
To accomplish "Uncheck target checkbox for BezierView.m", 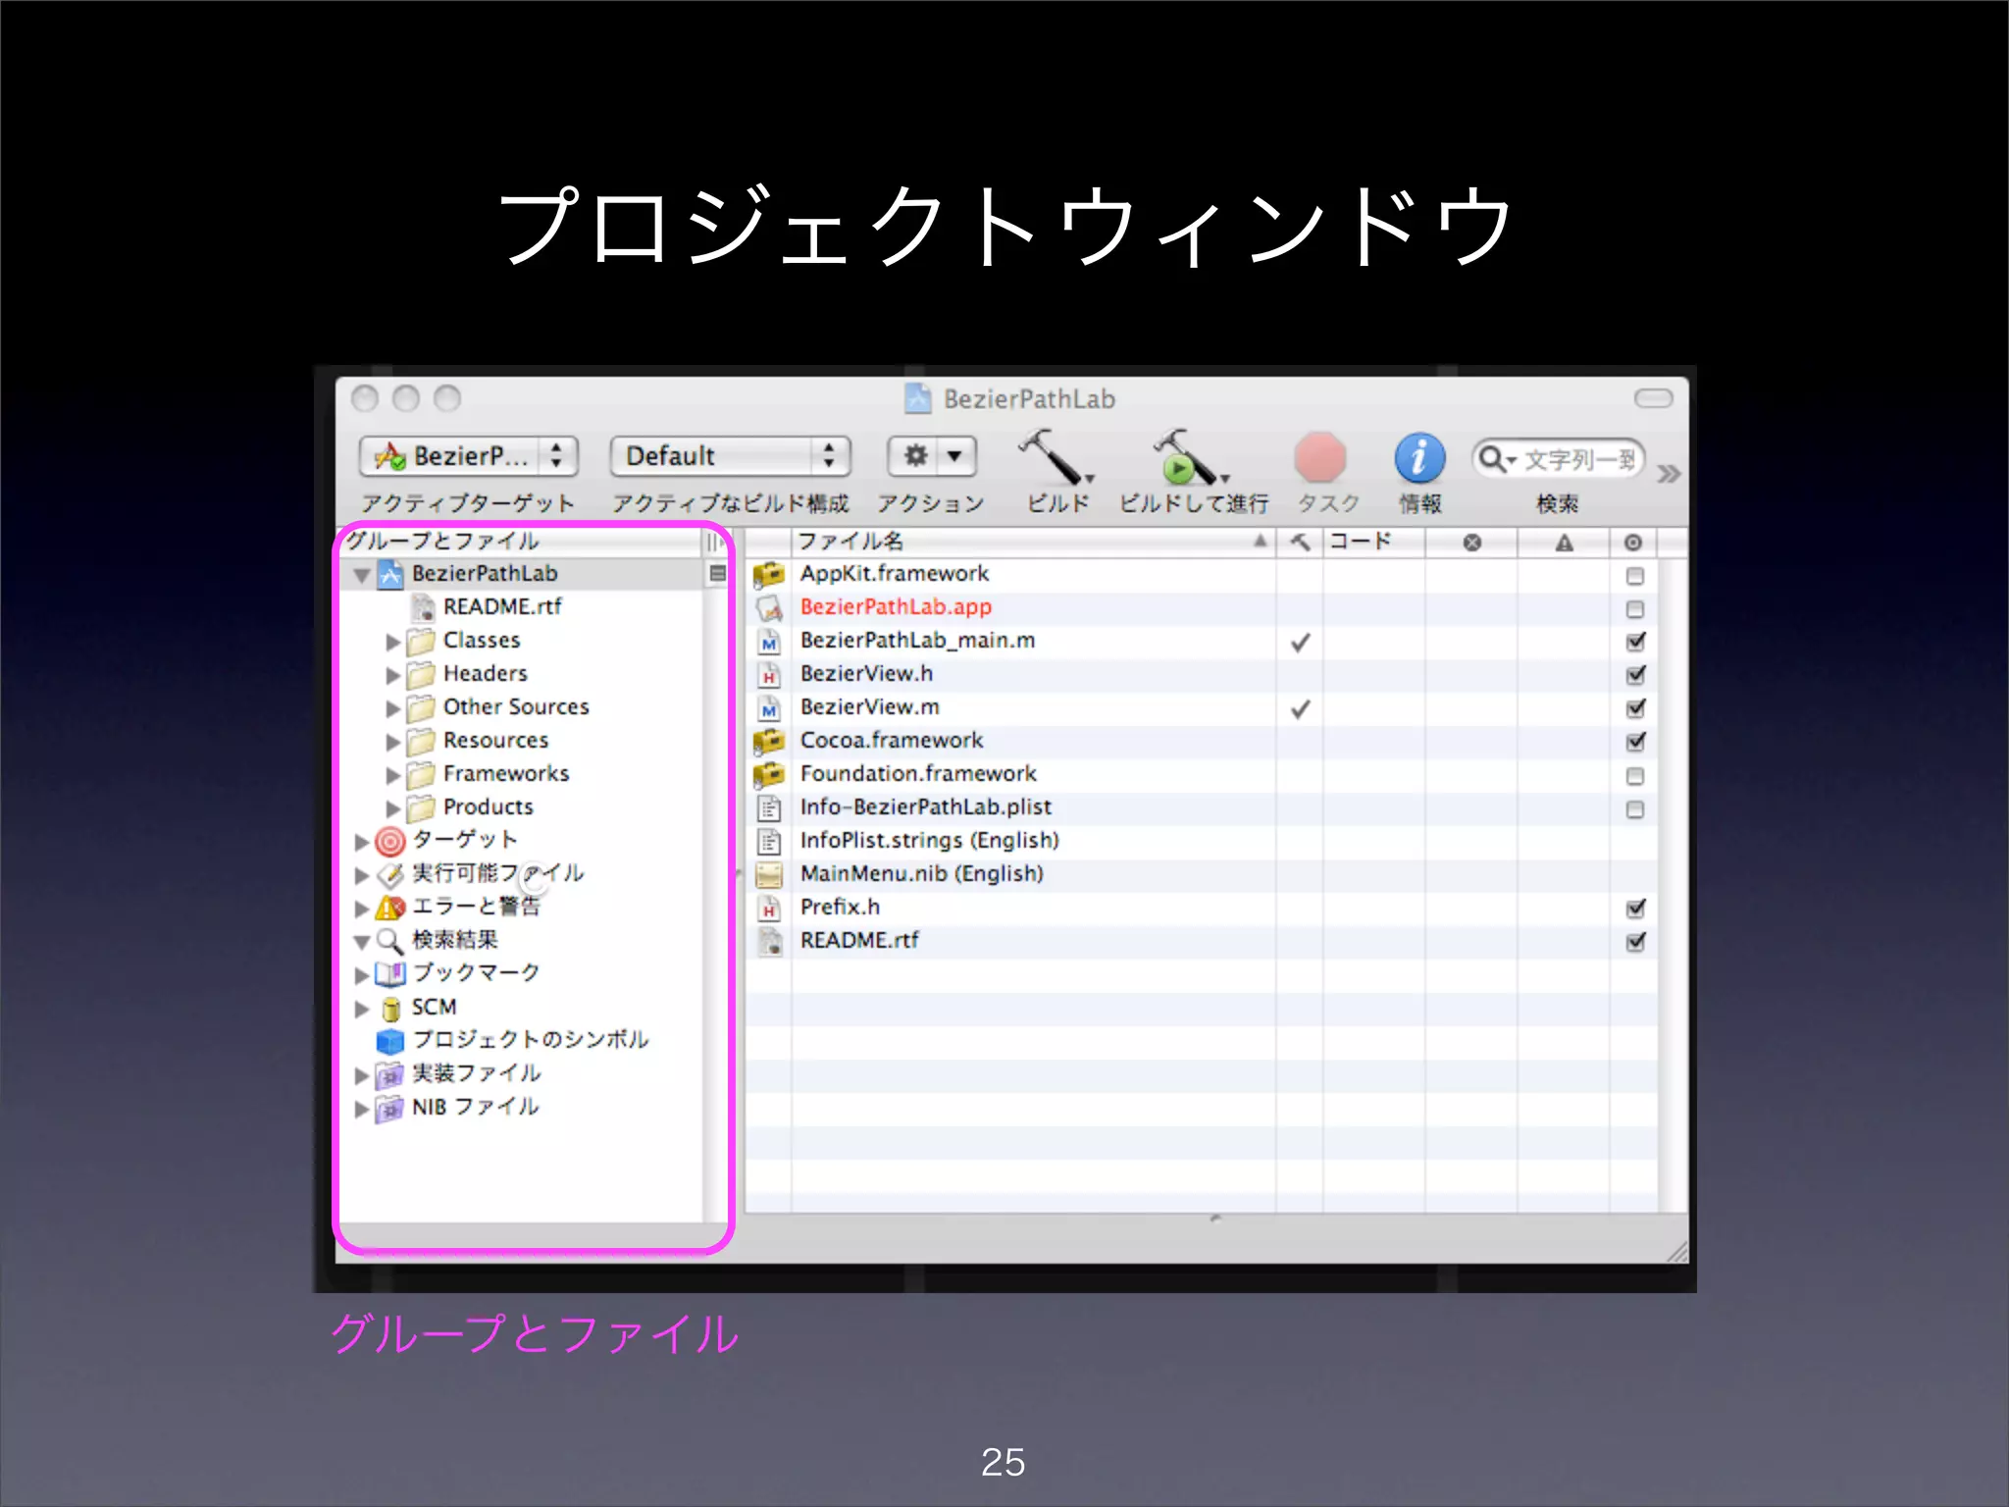I will 1635,708.
